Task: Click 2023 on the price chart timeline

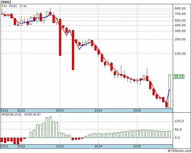Action: (60, 110)
